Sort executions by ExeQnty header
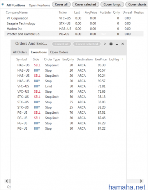148x190 pixels. [68, 60]
